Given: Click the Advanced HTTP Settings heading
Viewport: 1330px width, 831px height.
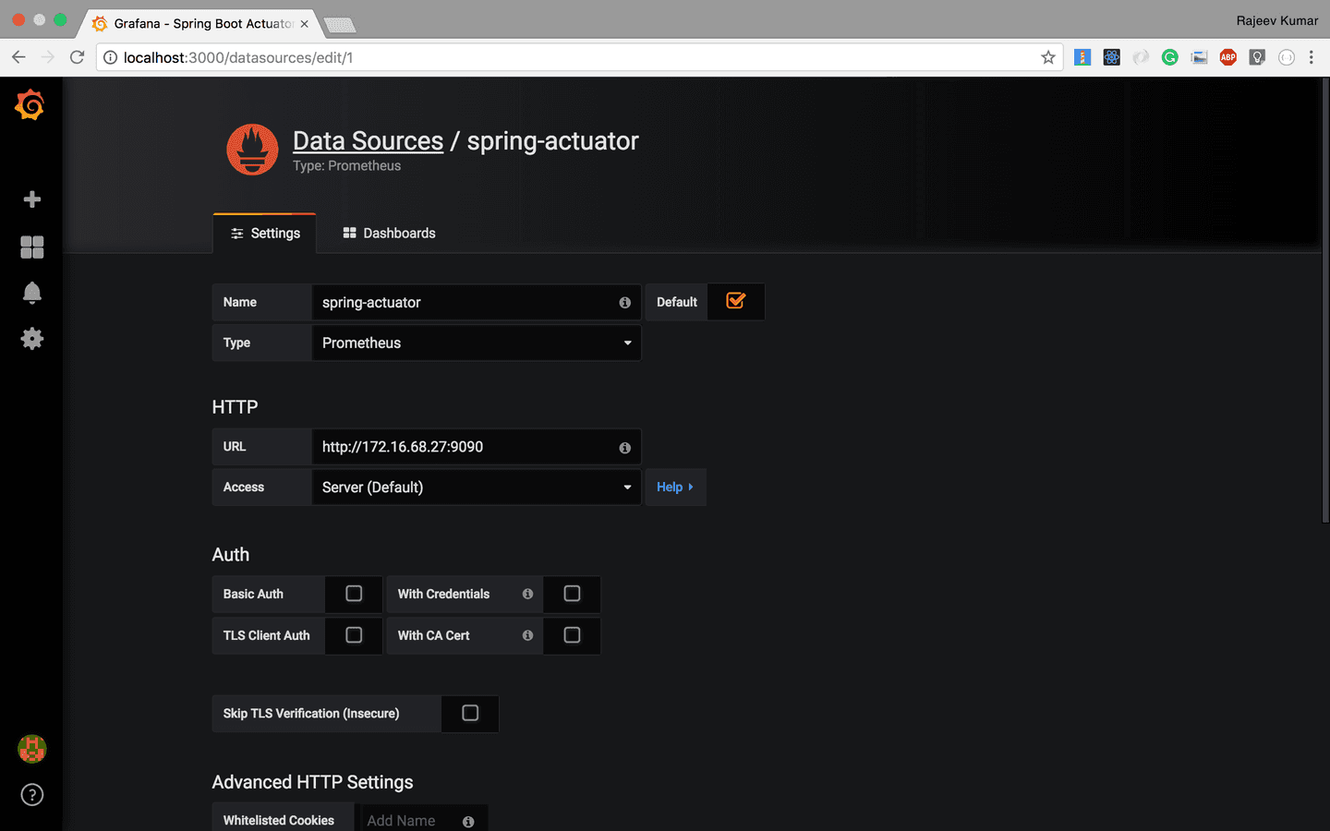Looking at the screenshot, I should click(x=313, y=782).
